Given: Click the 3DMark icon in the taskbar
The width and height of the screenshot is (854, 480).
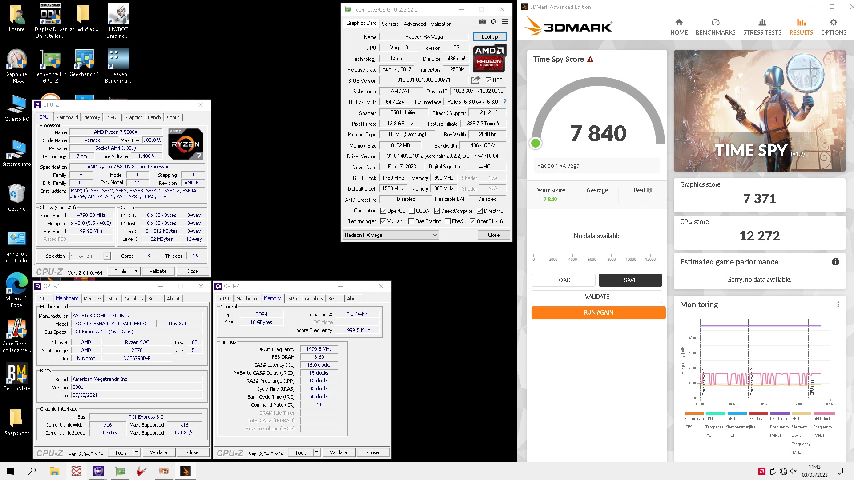Looking at the screenshot, I should (185, 471).
